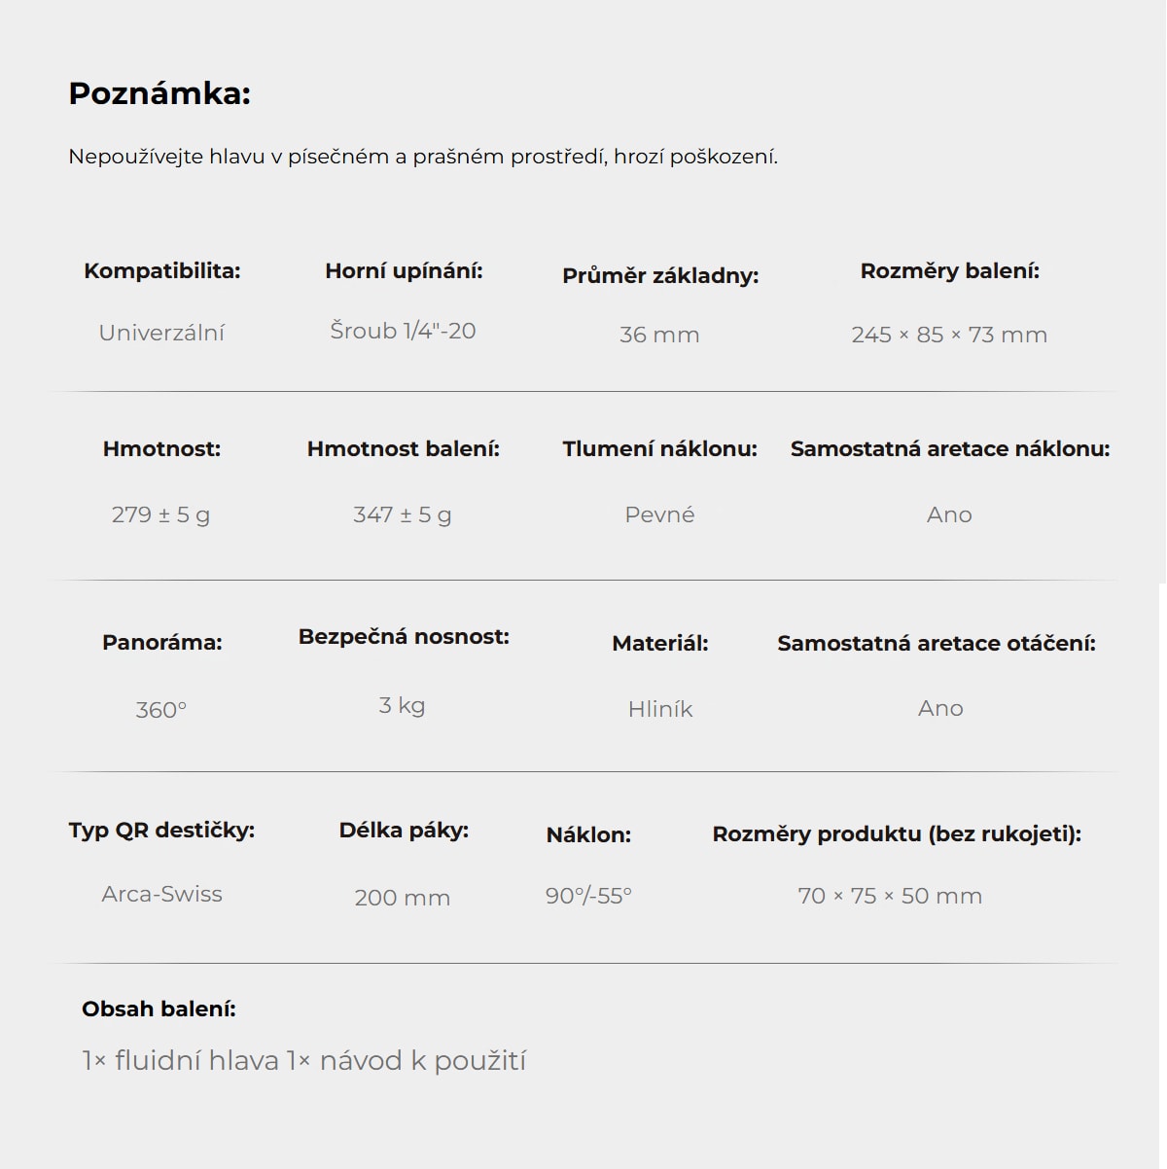Viewport: 1167px width, 1169px height.
Task: Click the Tlumení náklonu label
Action: click(659, 449)
